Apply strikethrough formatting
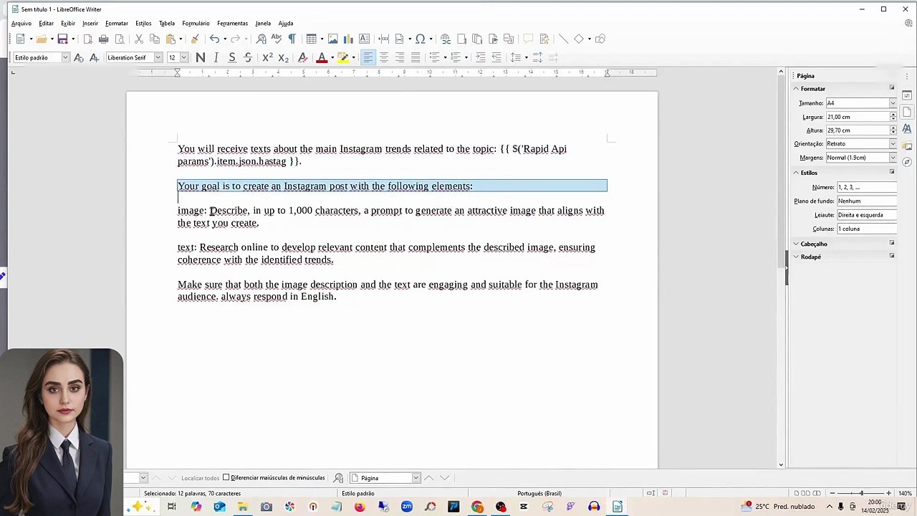The height and width of the screenshot is (516, 917). [248, 57]
